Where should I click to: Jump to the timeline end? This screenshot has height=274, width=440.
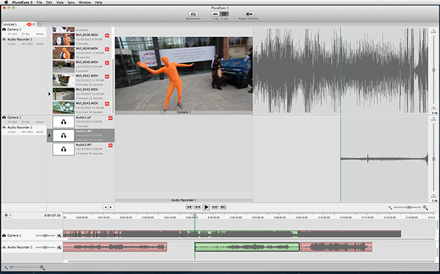[223, 207]
